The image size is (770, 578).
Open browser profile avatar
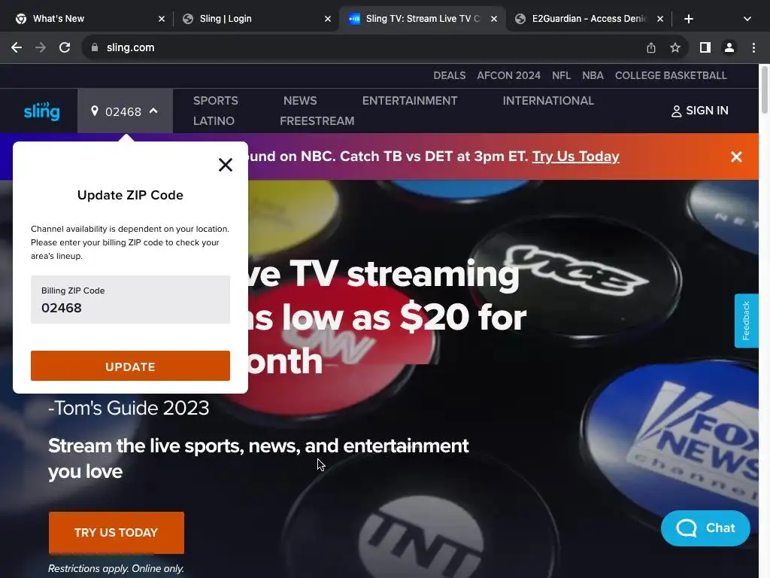(x=729, y=47)
